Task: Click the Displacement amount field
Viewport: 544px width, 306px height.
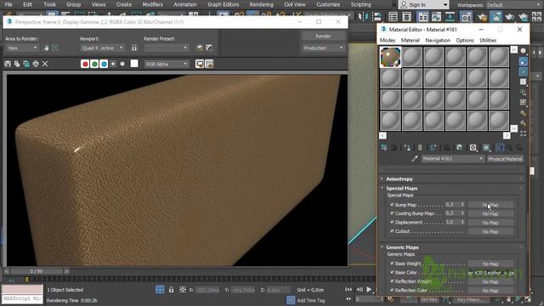Action: (x=452, y=222)
